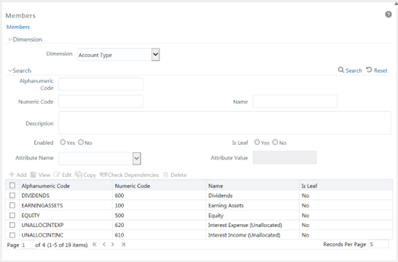Select the Enabled Yes radio button
Image resolution: width=398 pixels, height=262 pixels.
pyautogui.click(x=63, y=142)
